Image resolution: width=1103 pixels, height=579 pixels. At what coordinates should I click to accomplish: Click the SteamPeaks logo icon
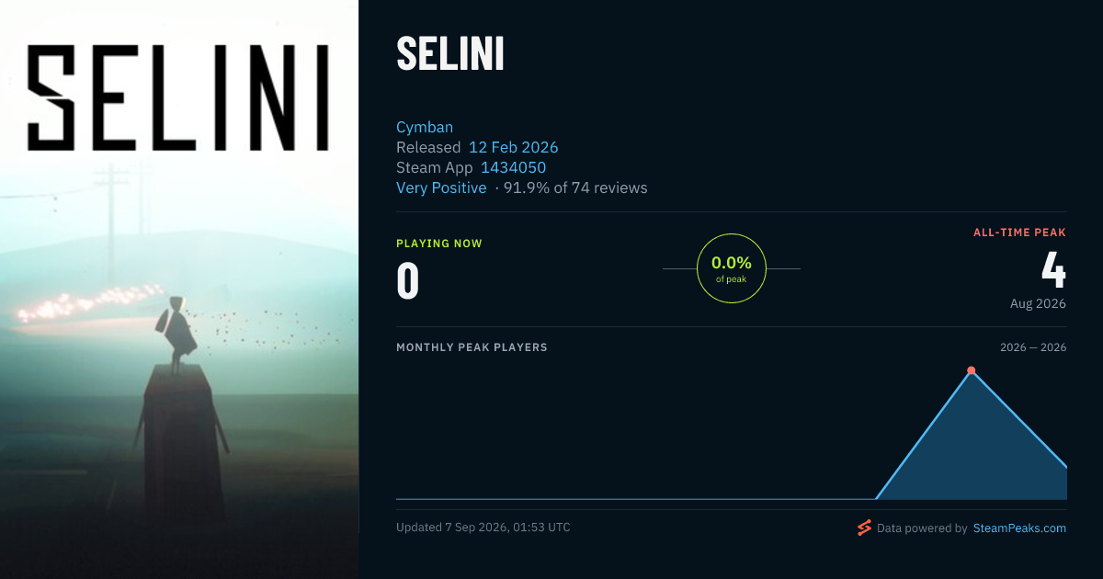click(x=864, y=528)
